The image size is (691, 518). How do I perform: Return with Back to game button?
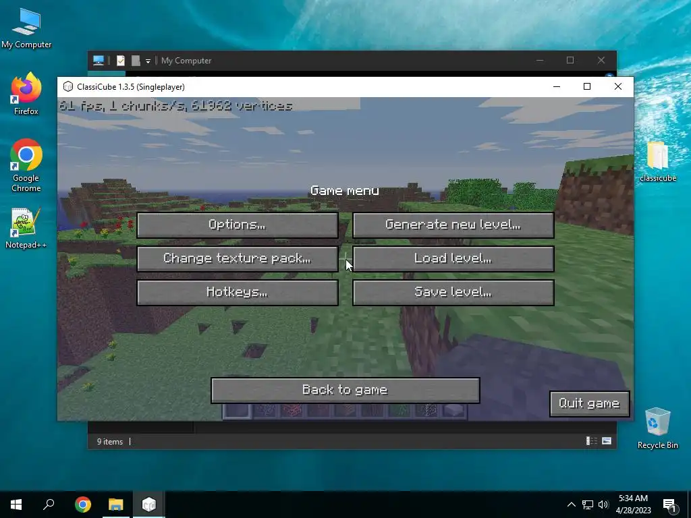click(345, 391)
